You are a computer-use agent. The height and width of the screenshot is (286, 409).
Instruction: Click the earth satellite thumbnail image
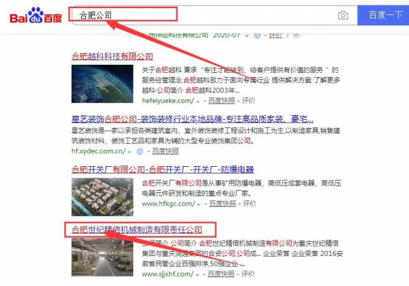tap(102, 84)
